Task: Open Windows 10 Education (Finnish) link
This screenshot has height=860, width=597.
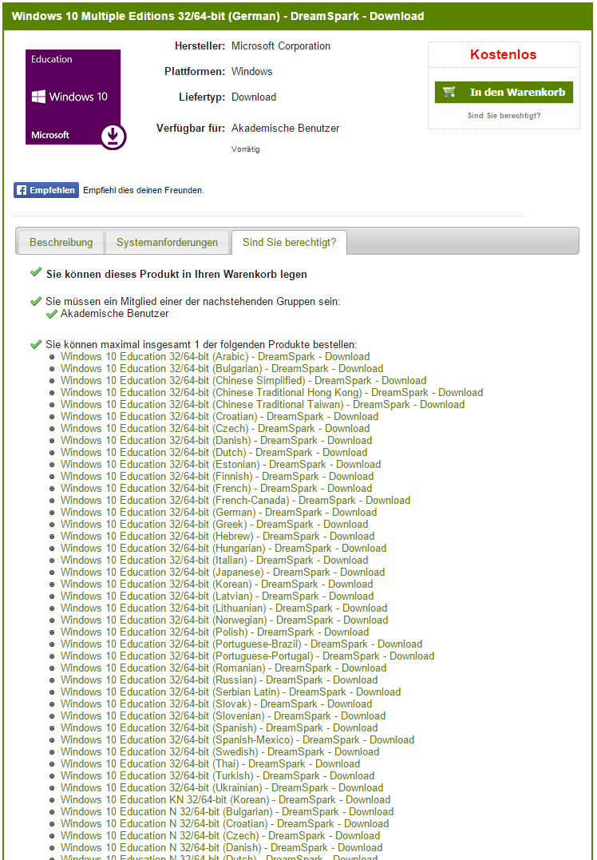Action: [x=217, y=476]
